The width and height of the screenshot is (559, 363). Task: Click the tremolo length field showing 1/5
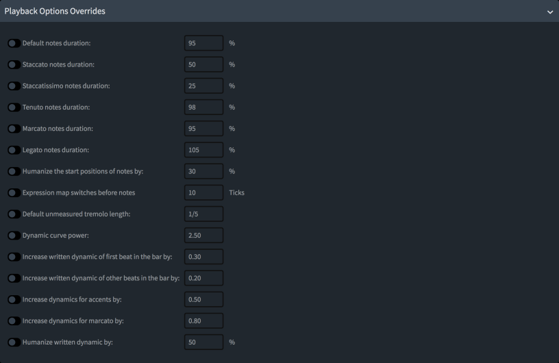pyautogui.click(x=203, y=214)
